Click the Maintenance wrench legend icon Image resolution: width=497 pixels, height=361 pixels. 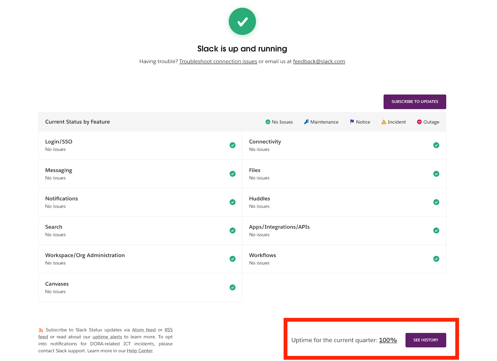click(x=306, y=122)
